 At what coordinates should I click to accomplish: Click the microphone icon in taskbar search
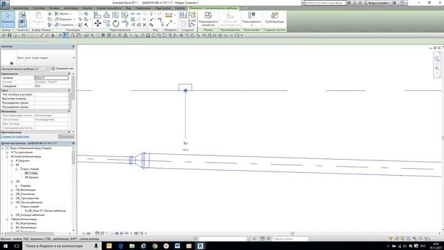[x=96, y=246]
